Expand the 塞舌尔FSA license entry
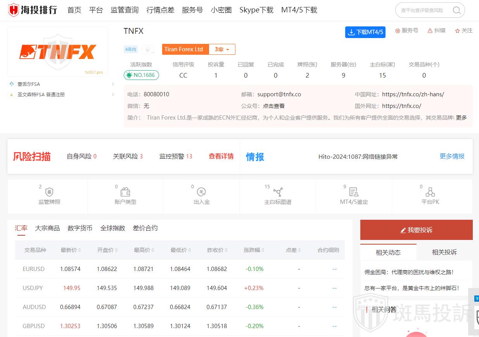 point(113,84)
